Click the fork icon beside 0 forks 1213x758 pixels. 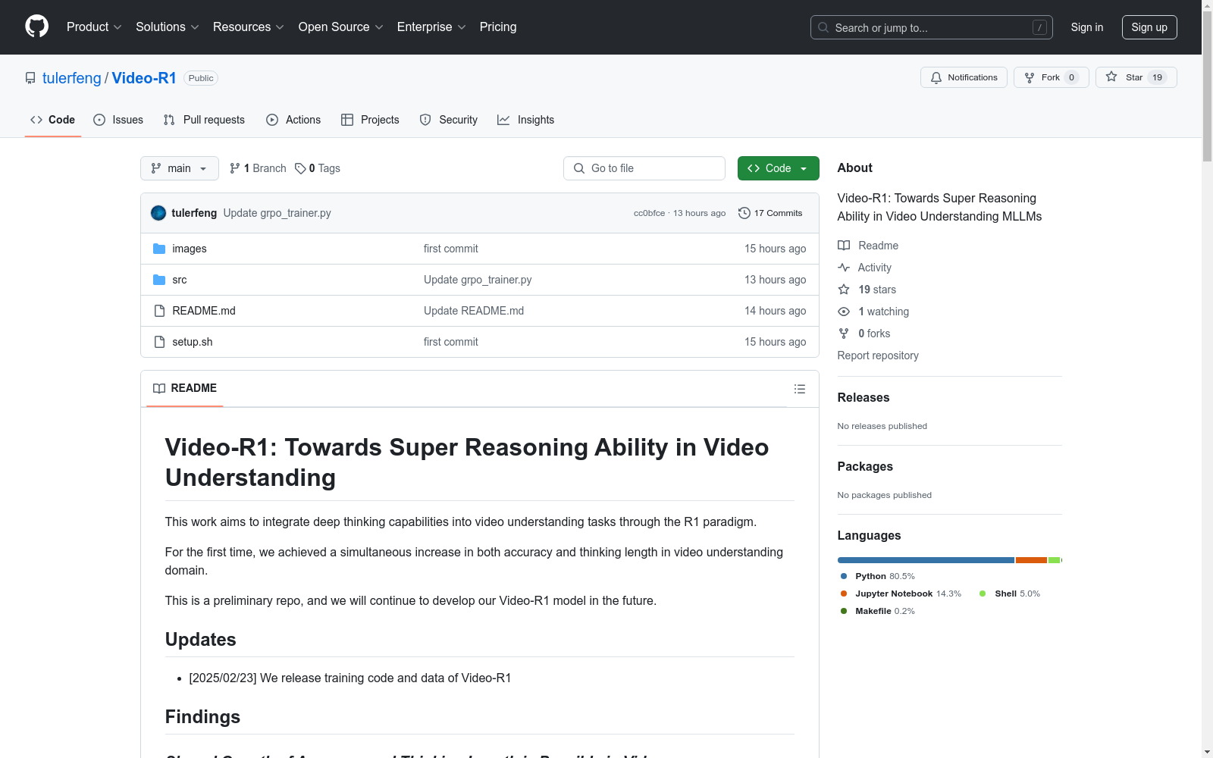coord(844,334)
